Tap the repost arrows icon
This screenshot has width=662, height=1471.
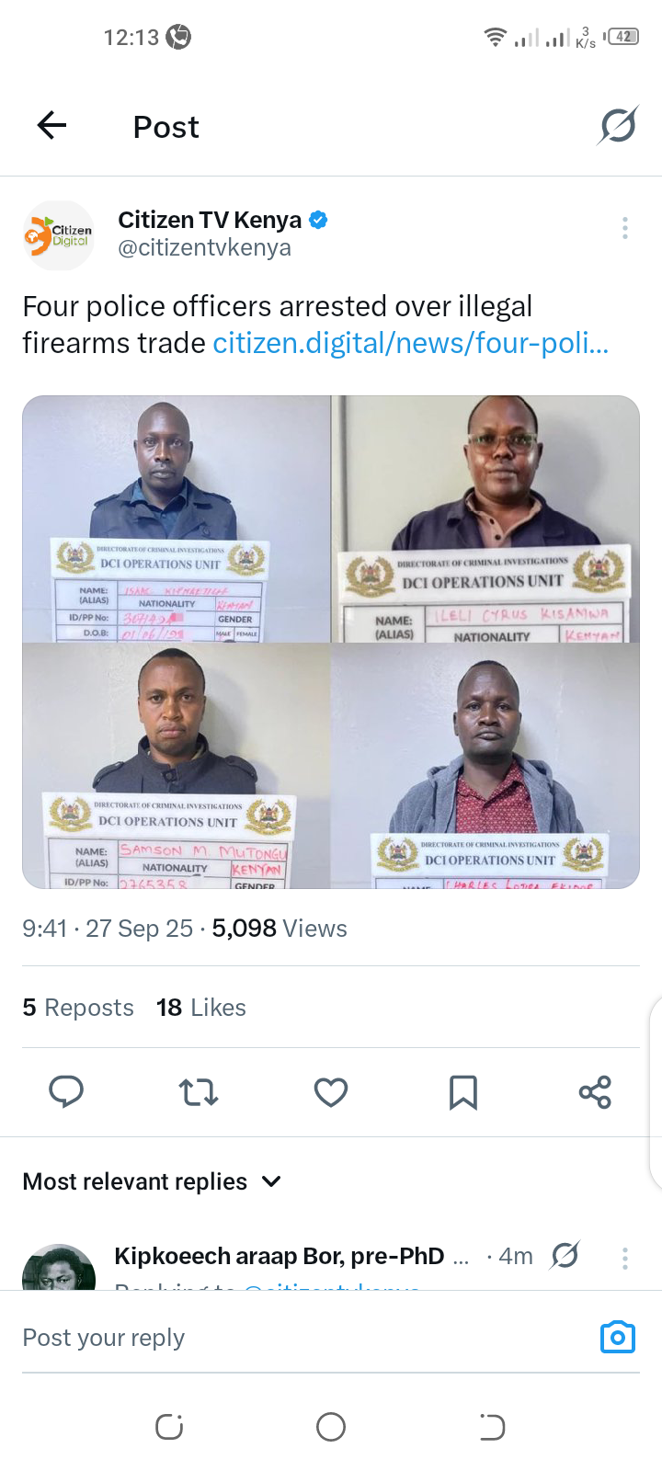pos(199,1092)
